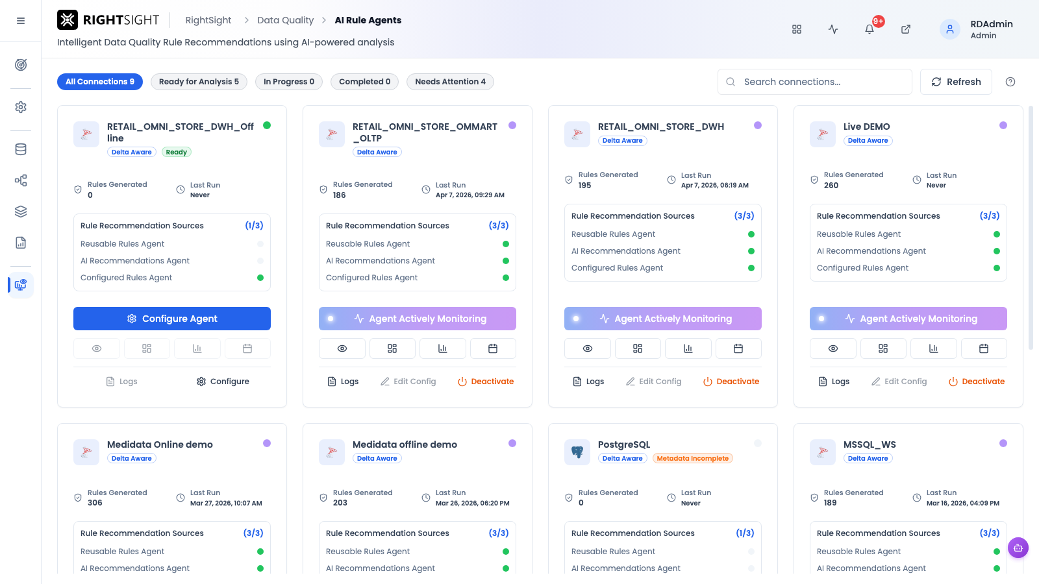This screenshot has height=584, width=1039.
Task: Deactivate the RETAIL_OMNI_STORE_DWH agent
Action: (x=731, y=382)
